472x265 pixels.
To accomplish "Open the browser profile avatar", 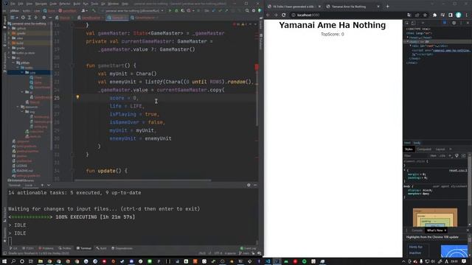I will pos(459,15).
